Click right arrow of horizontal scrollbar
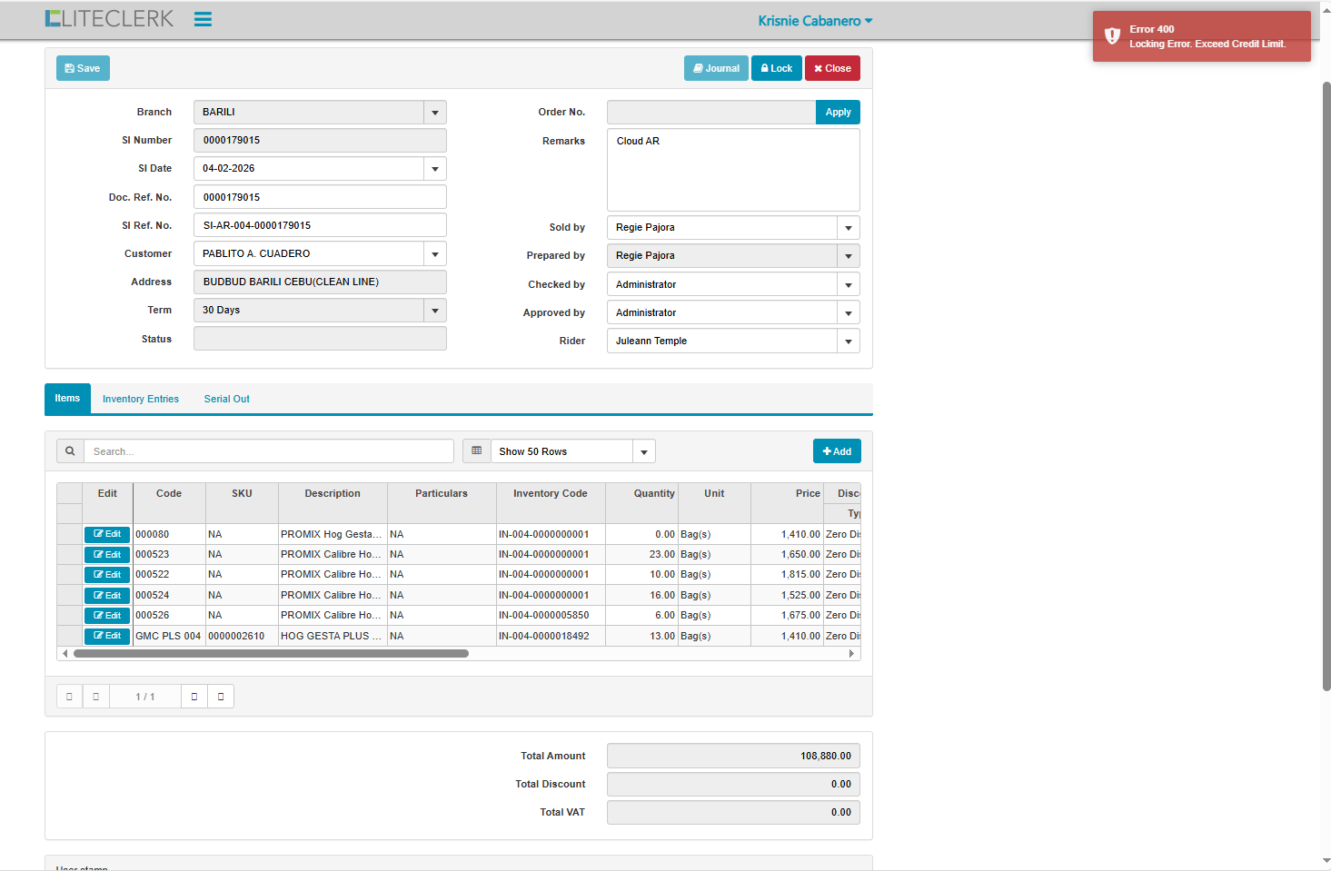Image resolution: width=1331 pixels, height=871 pixels. coord(851,653)
